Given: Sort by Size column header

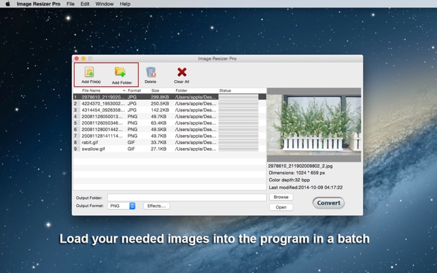Looking at the screenshot, I should coord(162,90).
